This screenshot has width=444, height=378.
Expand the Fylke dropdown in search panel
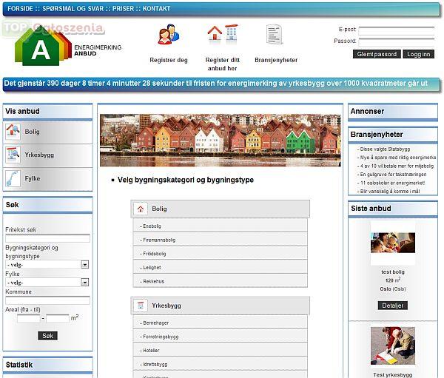click(x=47, y=283)
